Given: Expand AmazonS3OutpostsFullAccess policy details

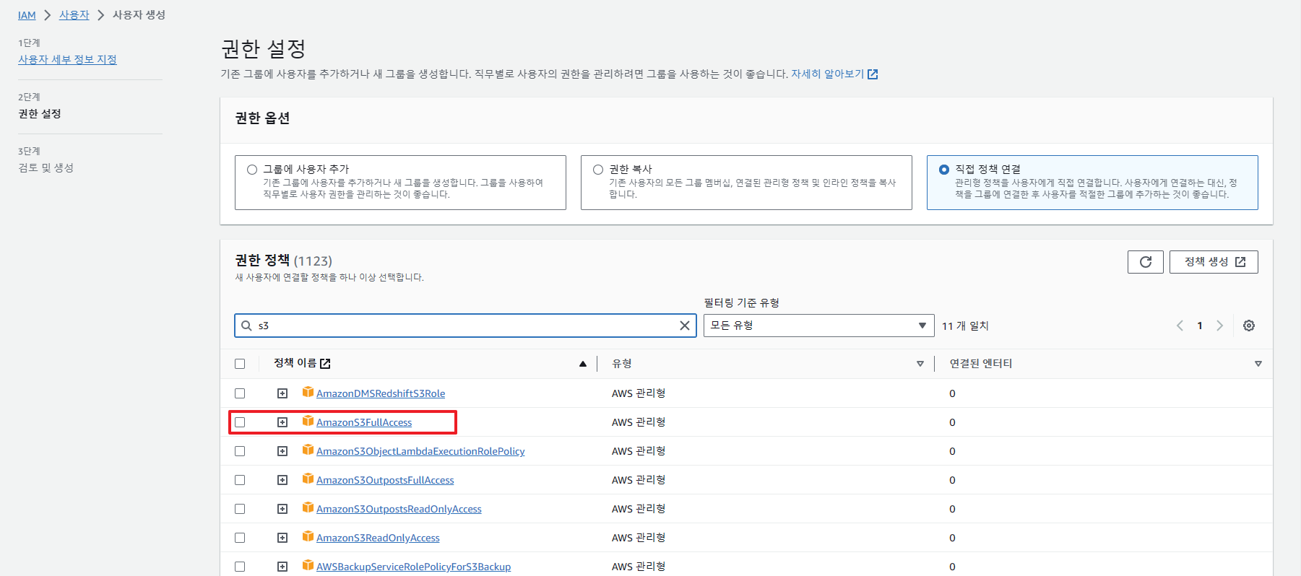Looking at the screenshot, I should point(282,480).
